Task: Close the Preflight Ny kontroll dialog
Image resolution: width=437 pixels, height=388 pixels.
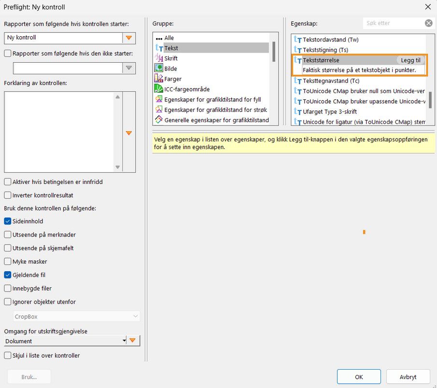Action: pos(428,7)
